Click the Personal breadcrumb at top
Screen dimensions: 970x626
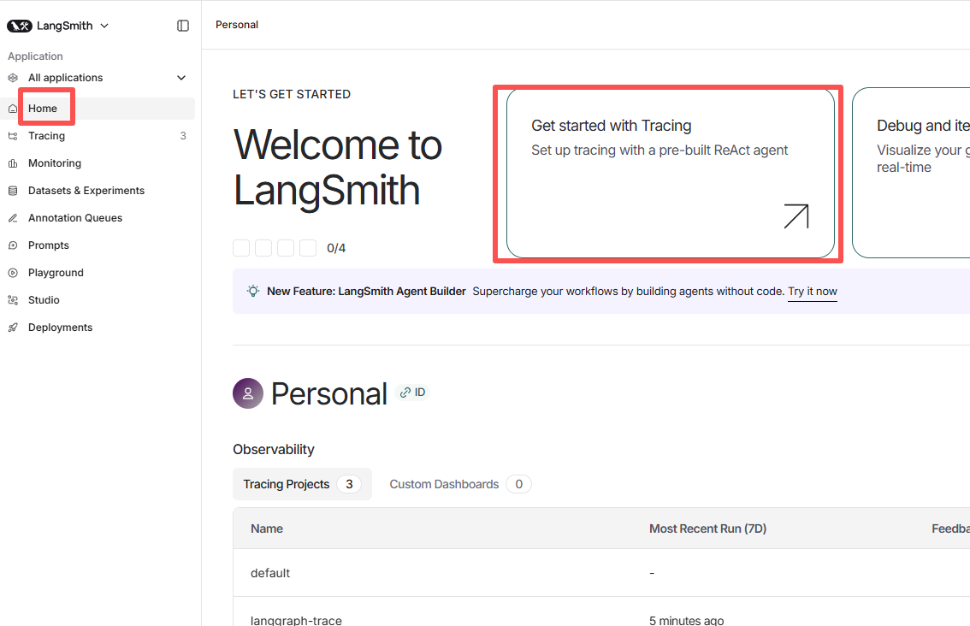(x=237, y=25)
